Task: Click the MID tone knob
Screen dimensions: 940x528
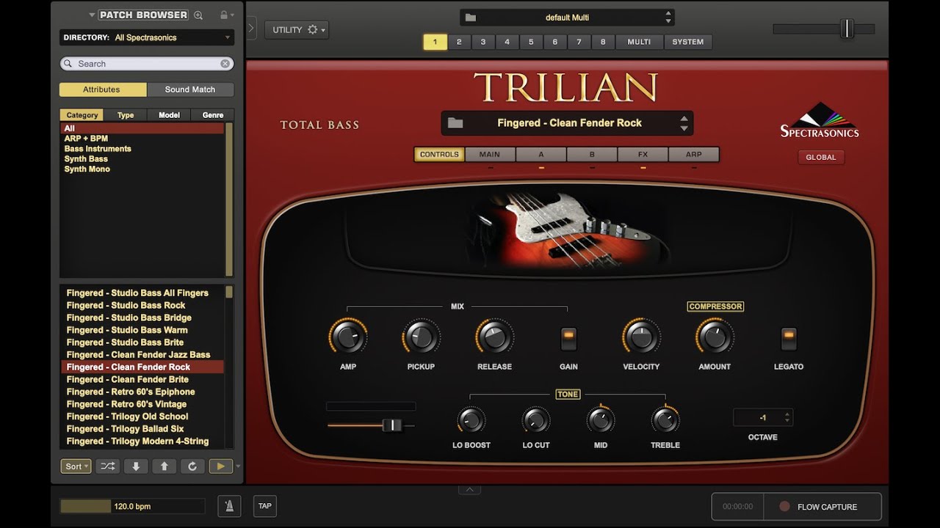Action: pos(601,420)
